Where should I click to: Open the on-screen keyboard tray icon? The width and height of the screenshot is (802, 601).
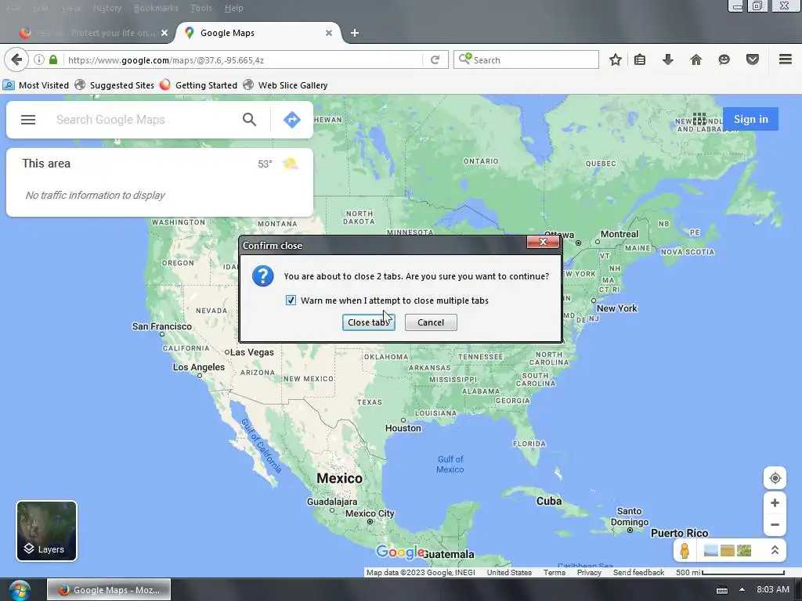721,590
